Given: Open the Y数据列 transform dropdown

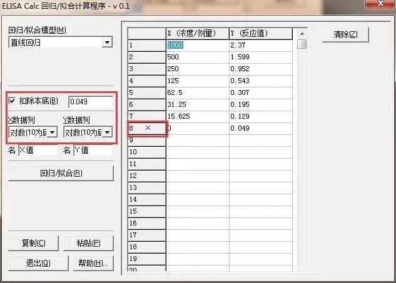Looking at the screenshot, I should (108, 132).
